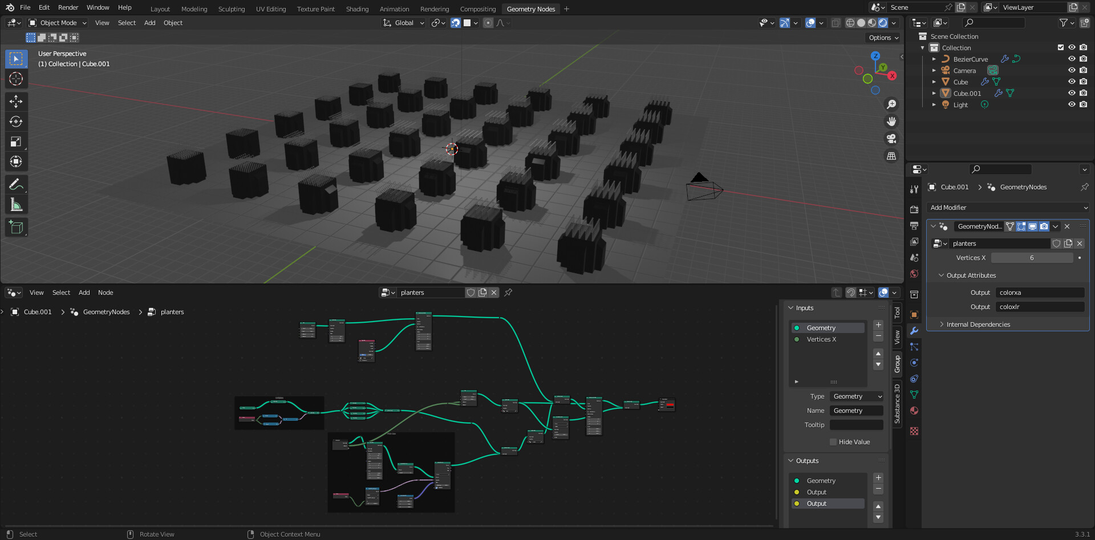Viewport: 1095px width, 540px height.
Task: Select the Add Cube tool
Action: 16,227
